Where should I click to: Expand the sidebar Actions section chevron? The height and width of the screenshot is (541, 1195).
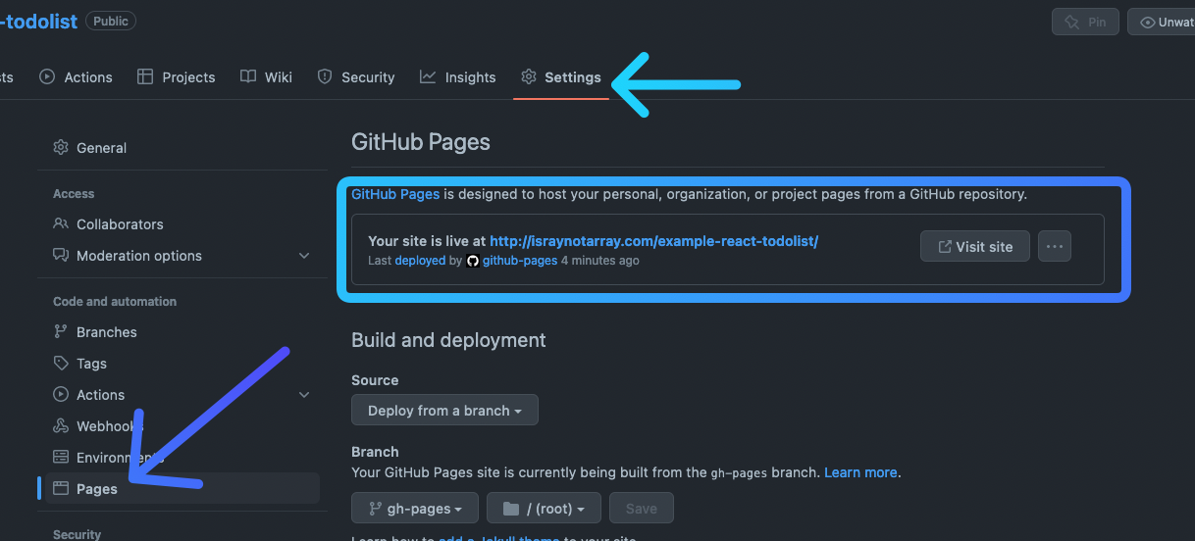304,395
